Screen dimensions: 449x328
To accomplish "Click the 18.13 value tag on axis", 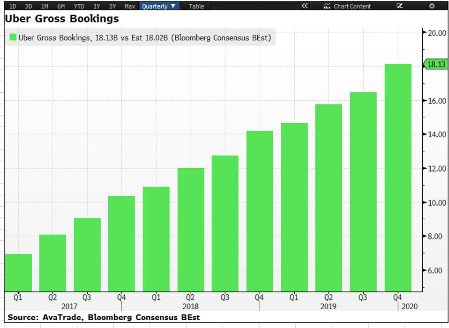I will (436, 65).
